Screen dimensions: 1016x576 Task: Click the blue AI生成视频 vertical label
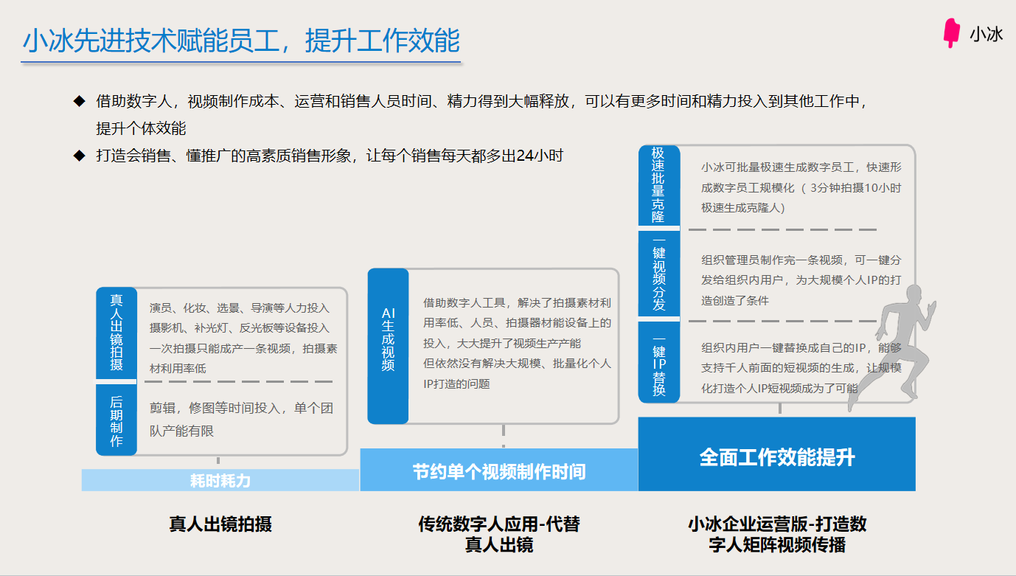tap(388, 346)
